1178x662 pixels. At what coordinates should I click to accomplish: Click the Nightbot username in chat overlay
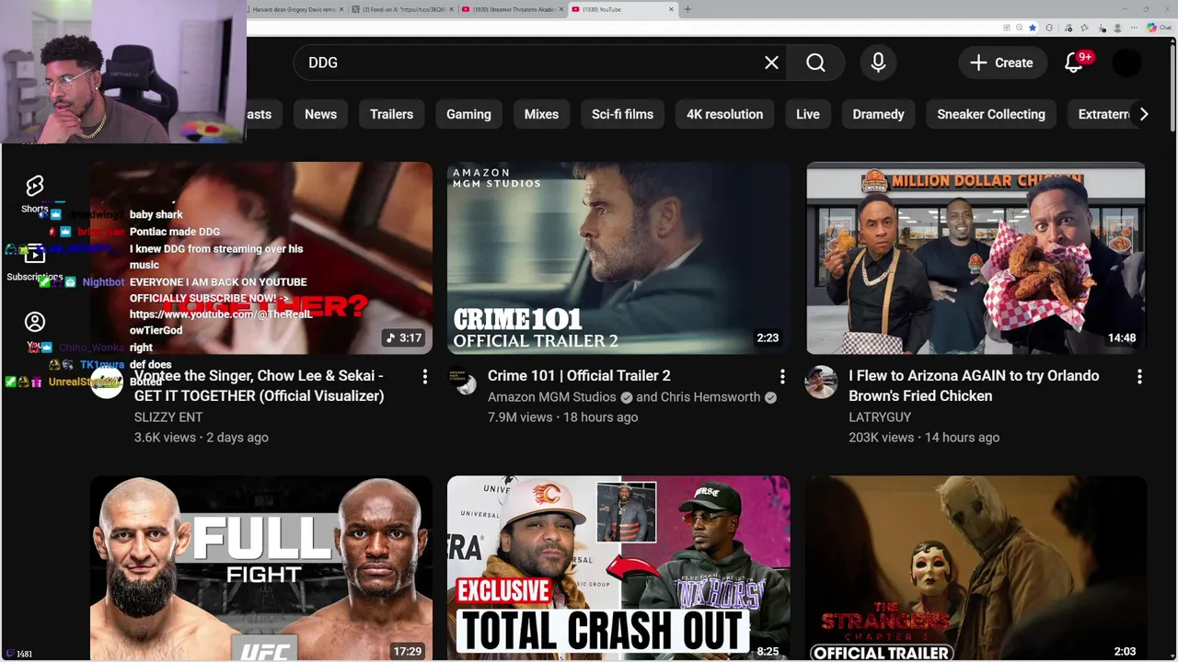tap(103, 282)
